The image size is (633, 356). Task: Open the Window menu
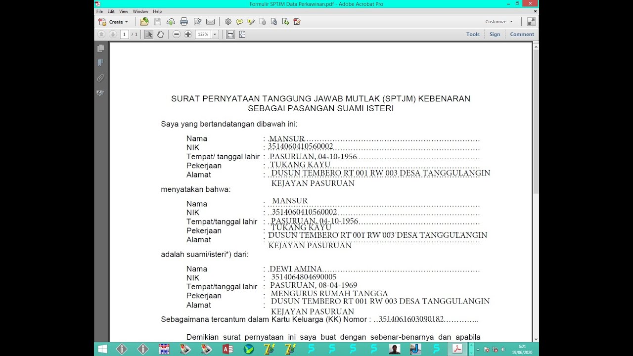click(140, 11)
